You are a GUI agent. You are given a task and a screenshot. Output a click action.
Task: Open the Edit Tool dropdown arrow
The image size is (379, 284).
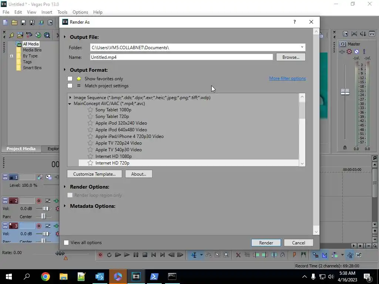click(x=201, y=255)
